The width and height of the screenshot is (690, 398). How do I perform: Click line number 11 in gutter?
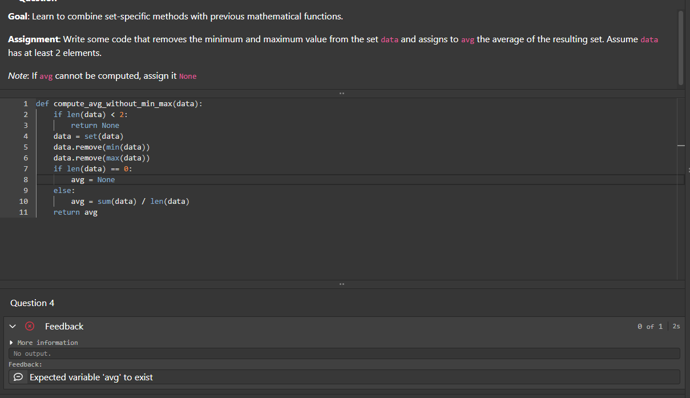23,212
